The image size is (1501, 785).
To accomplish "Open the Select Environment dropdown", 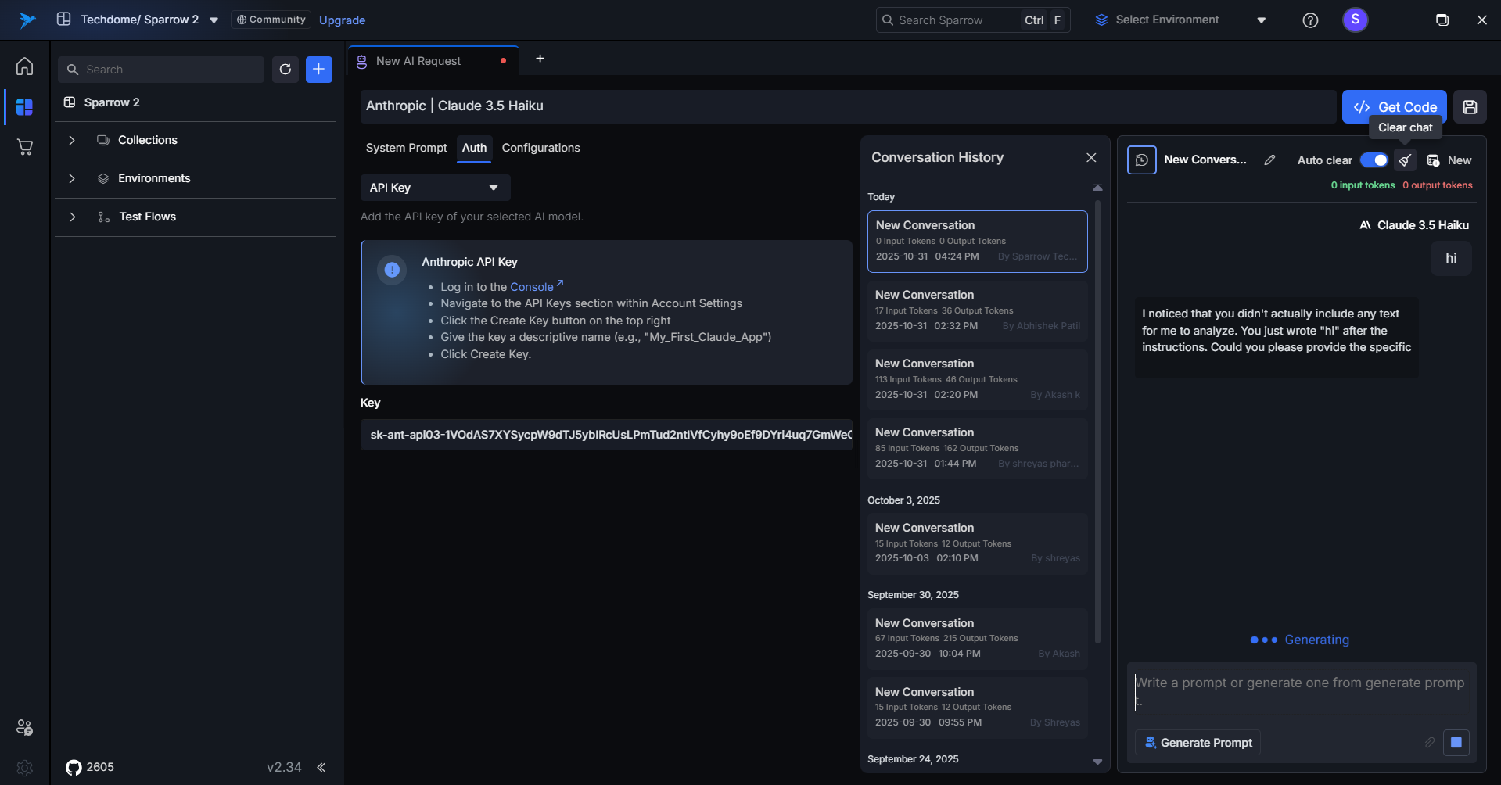I will point(1180,20).
